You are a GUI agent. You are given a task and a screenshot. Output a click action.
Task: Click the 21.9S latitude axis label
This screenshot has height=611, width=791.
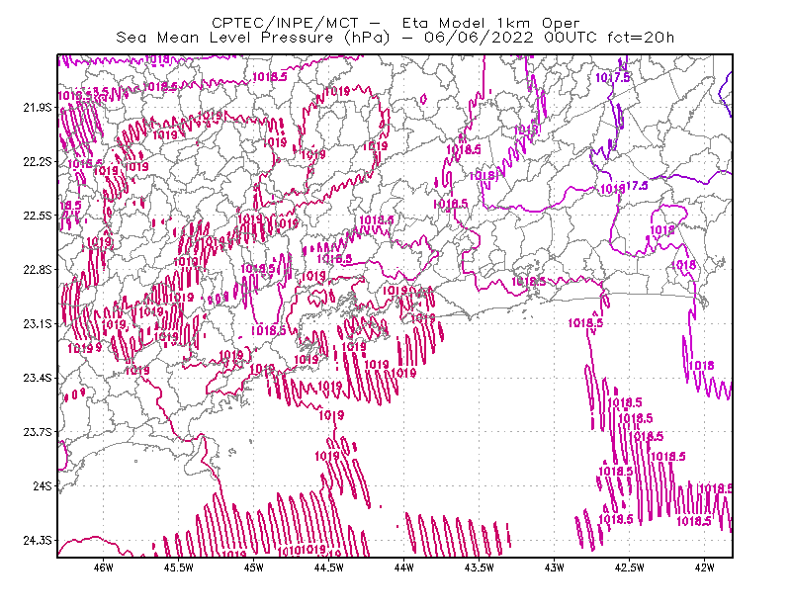pyautogui.click(x=38, y=108)
